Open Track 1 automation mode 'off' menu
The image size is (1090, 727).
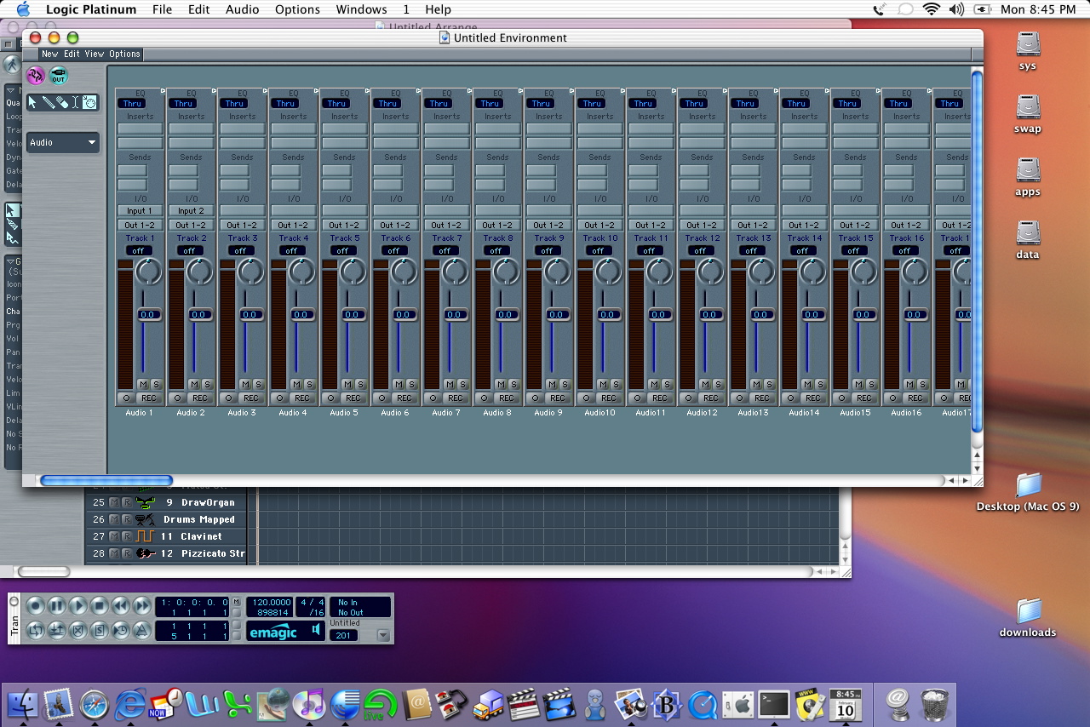click(139, 251)
